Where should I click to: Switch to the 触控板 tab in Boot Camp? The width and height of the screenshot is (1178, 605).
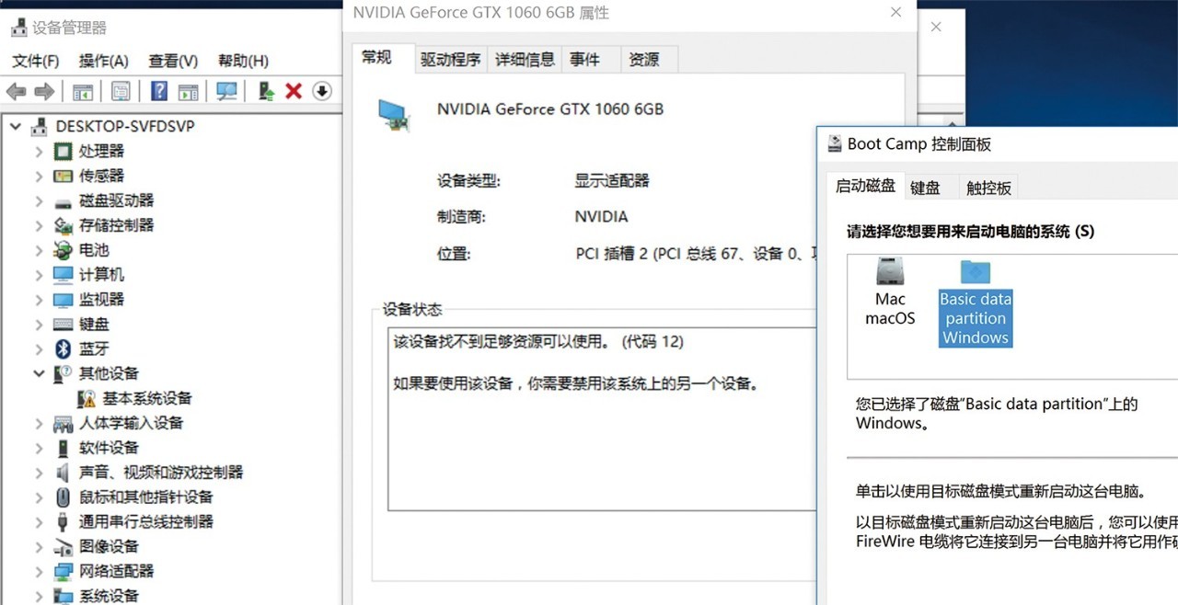point(988,188)
